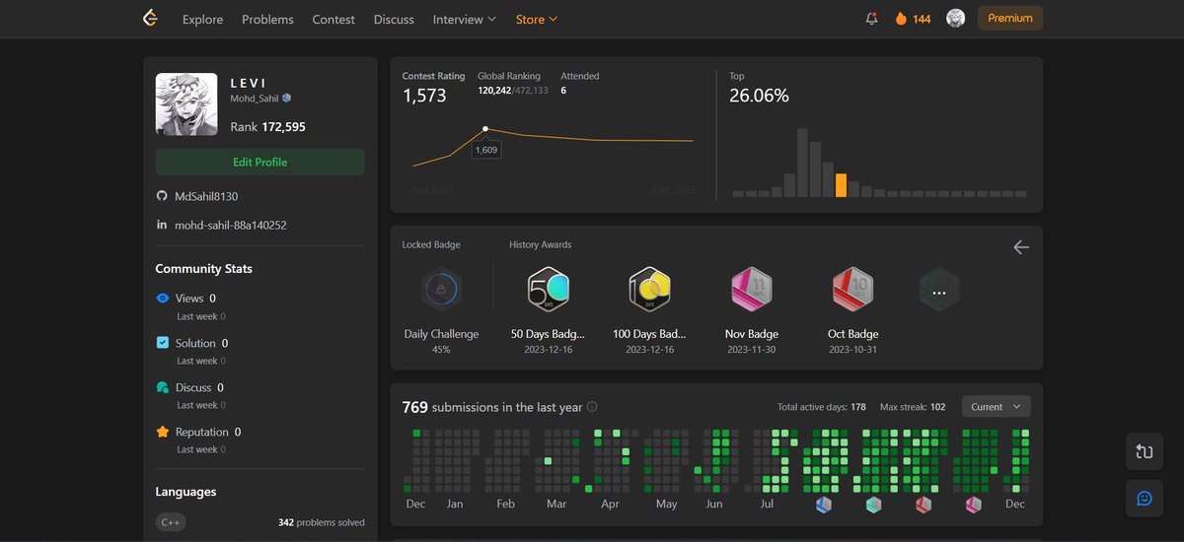The image size is (1184, 542).
Task: Click the back arrow in badges panel
Action: (1021, 247)
